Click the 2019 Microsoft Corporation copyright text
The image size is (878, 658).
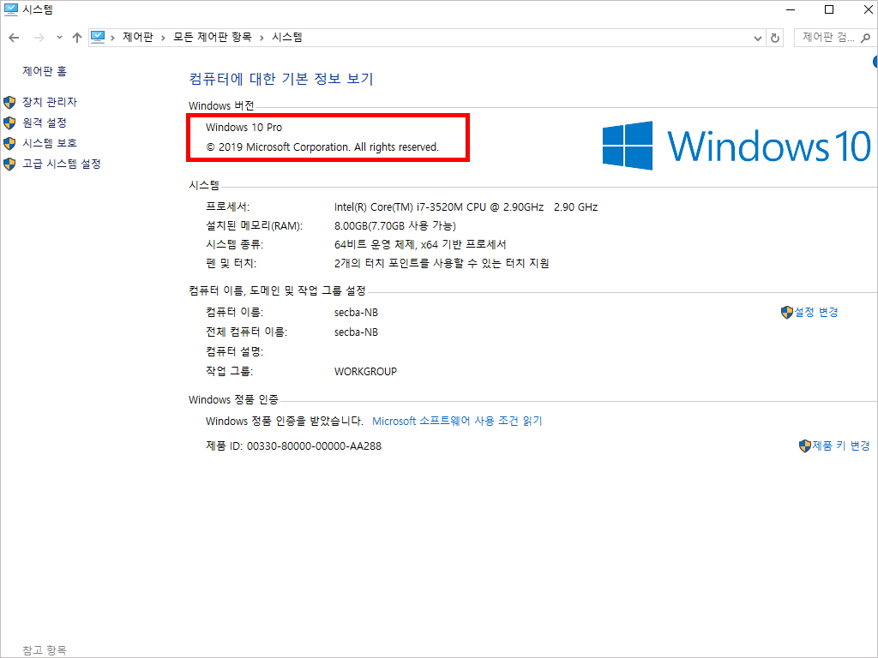pos(322,147)
